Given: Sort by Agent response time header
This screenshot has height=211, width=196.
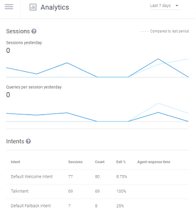Looking at the screenshot, I should [x=154, y=162].
